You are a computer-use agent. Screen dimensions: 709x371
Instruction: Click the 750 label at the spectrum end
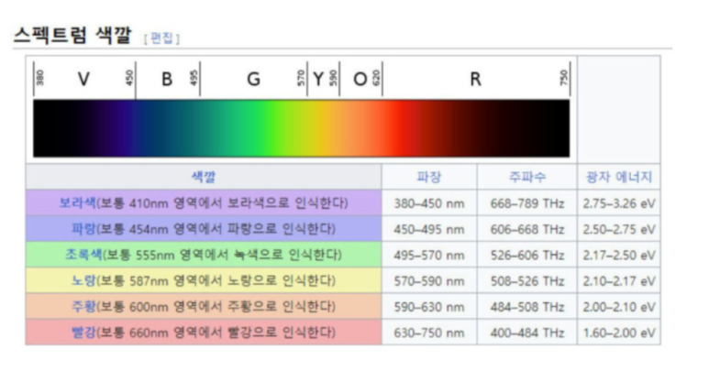click(564, 77)
